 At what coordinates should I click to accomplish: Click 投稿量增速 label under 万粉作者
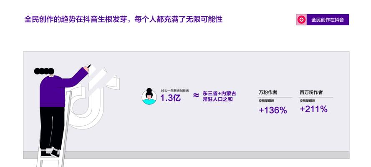tap(266, 101)
